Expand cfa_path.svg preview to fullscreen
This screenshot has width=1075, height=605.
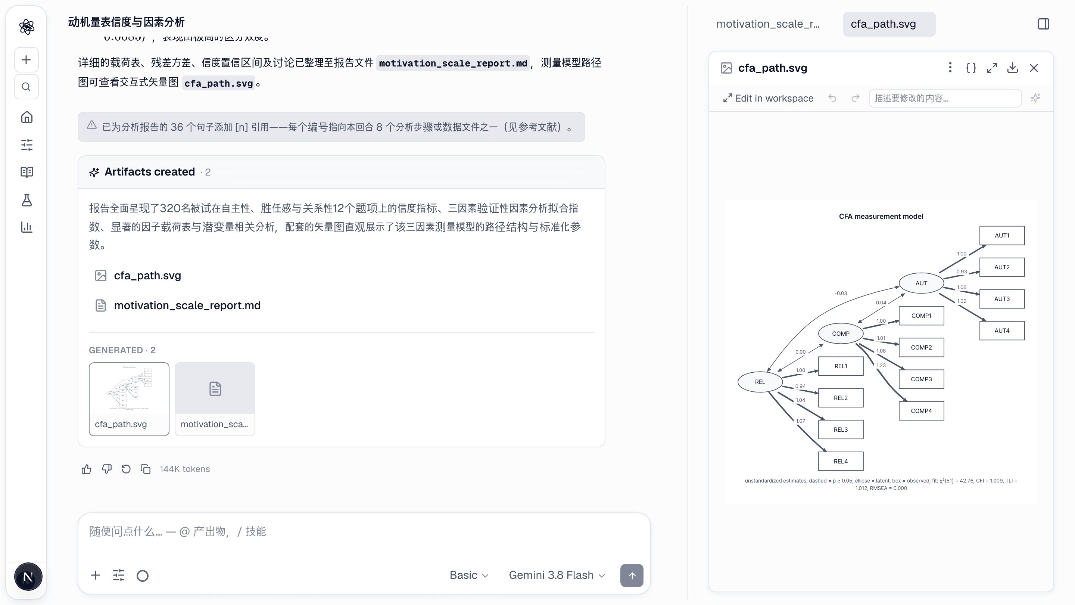(992, 68)
